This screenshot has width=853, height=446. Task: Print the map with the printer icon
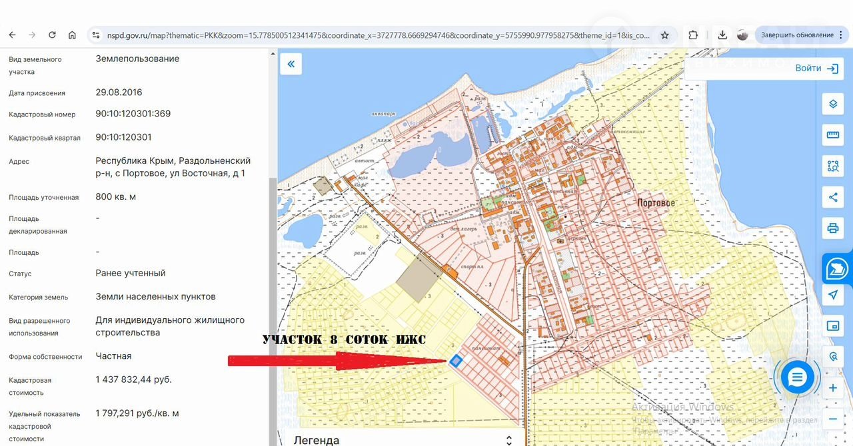click(x=832, y=228)
